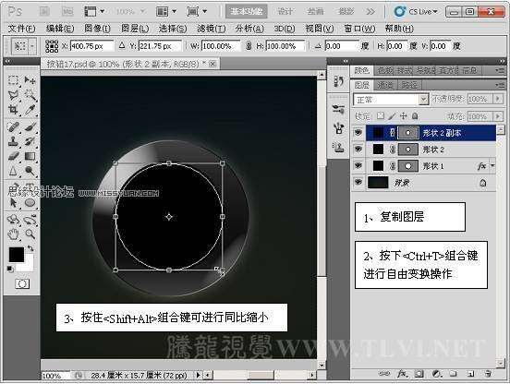This screenshot has height=384, width=510.
Task: Toggle maintain aspect ratio link icon
Action: (249, 45)
